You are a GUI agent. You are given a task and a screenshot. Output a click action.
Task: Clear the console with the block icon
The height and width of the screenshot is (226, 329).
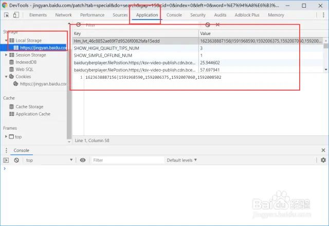(x=16, y=160)
